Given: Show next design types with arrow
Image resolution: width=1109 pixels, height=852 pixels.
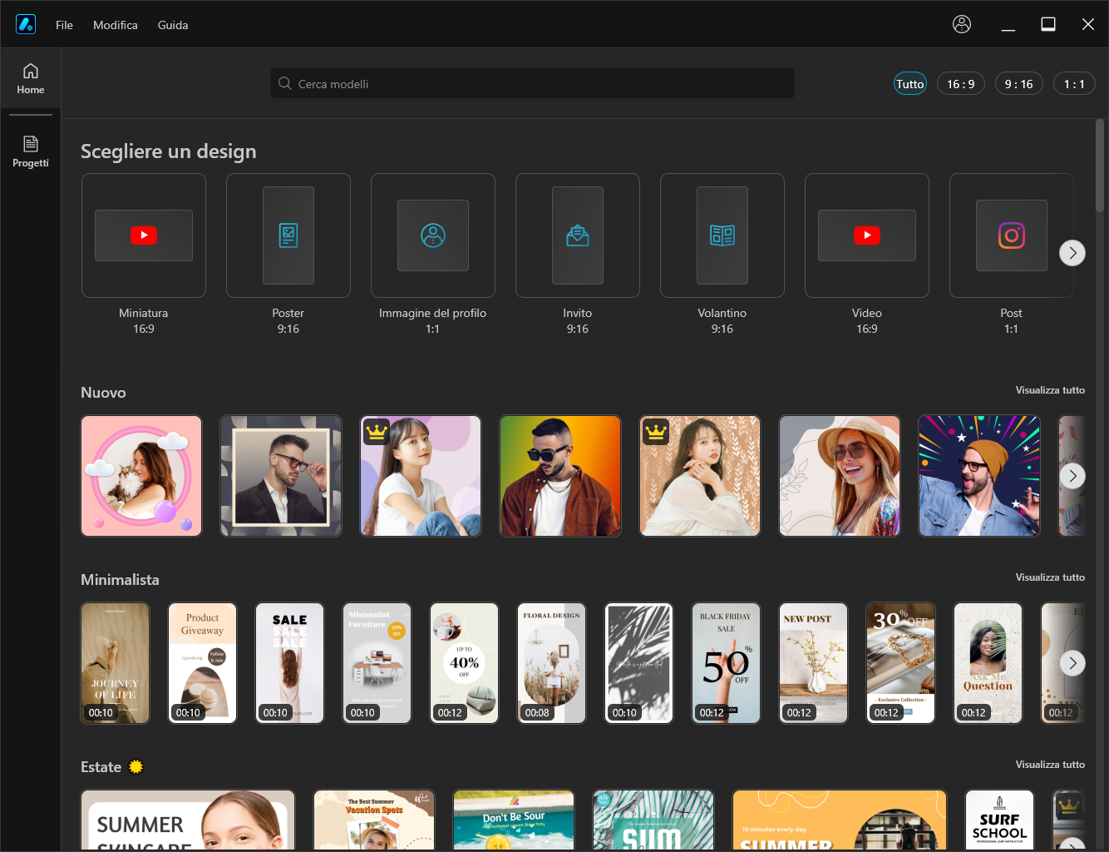Looking at the screenshot, I should point(1072,252).
